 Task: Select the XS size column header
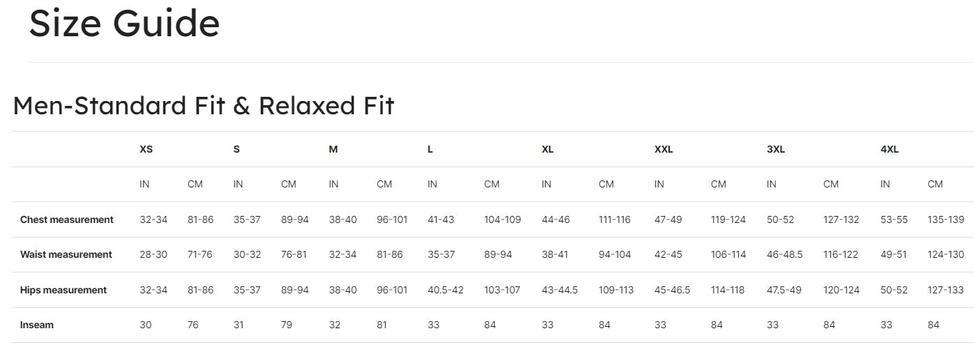point(146,149)
